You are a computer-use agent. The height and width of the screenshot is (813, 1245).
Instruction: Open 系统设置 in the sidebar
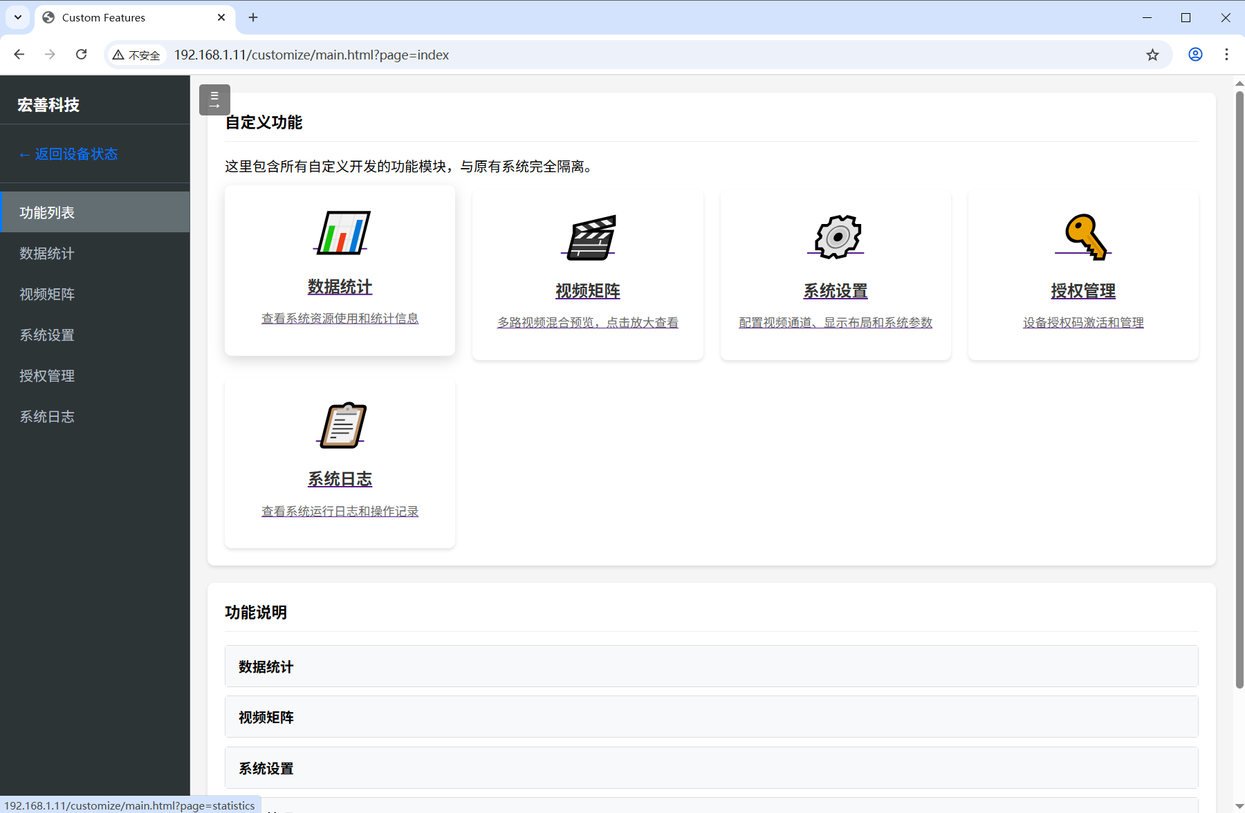click(95, 335)
